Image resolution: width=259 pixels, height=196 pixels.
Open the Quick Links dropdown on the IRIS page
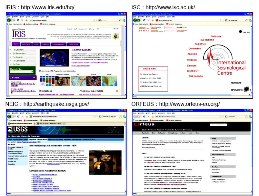[x=21, y=72]
